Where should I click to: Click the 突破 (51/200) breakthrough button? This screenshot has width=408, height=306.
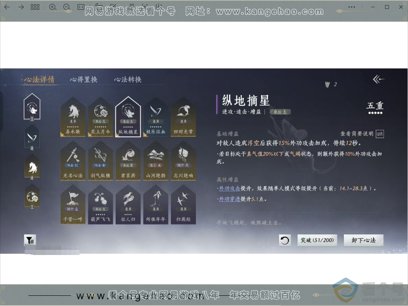tap(317, 240)
